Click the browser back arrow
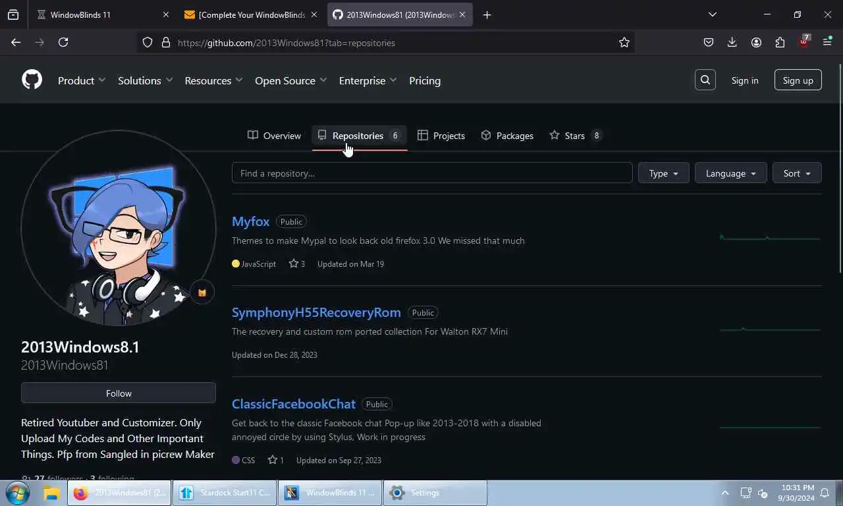 [16, 42]
